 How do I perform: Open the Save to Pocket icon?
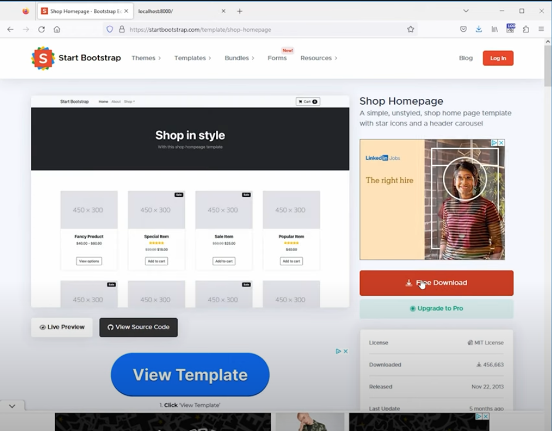pos(463,29)
